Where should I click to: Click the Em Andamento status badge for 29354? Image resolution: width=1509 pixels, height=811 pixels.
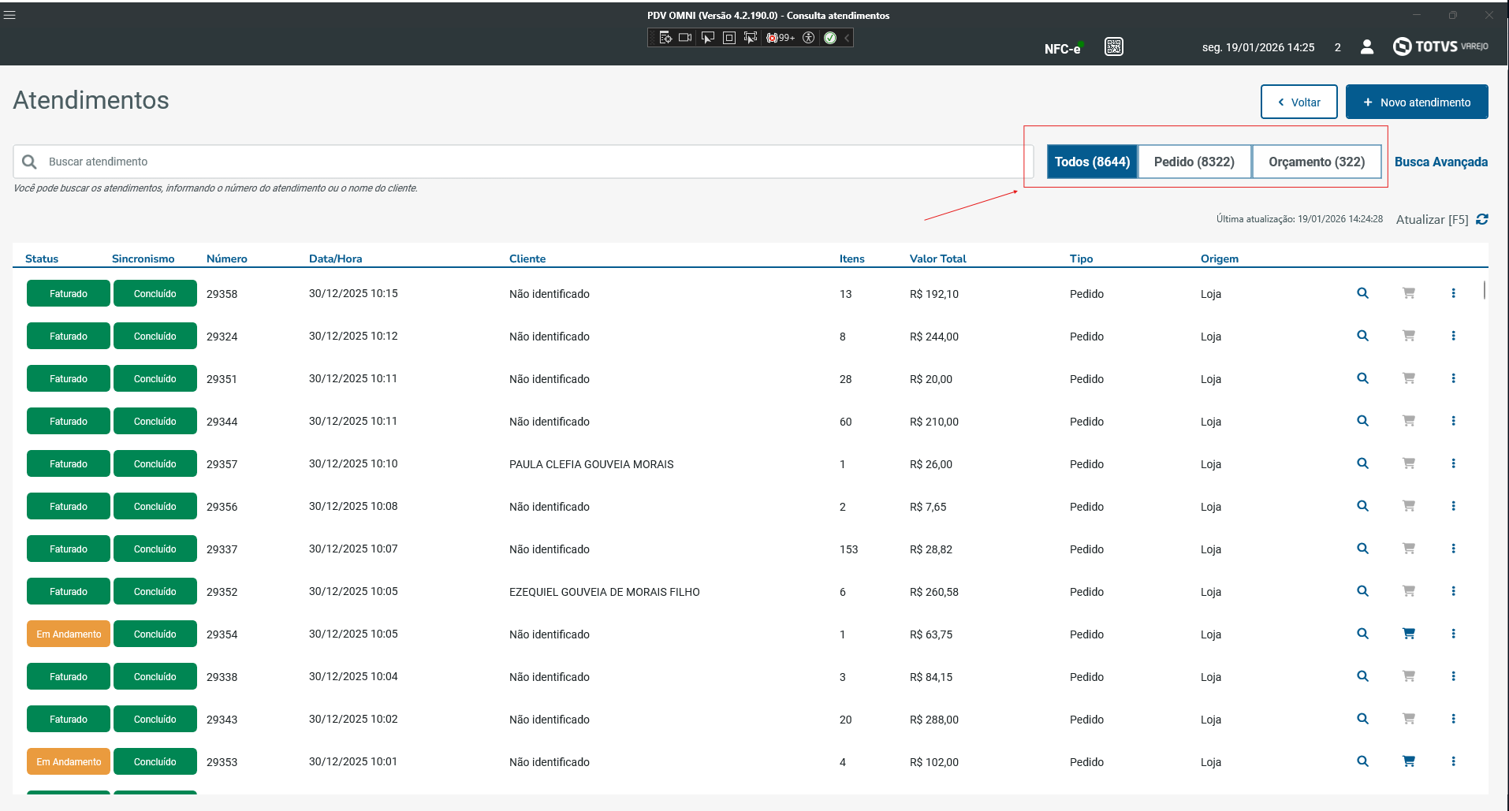pyautogui.click(x=69, y=634)
